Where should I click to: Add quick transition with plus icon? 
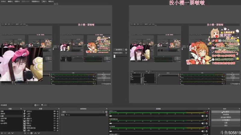tap(126, 53)
